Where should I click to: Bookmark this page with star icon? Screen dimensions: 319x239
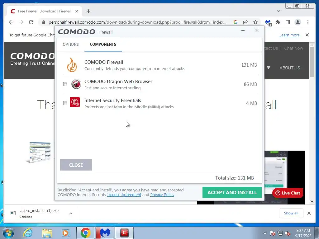pyautogui.click(x=255, y=22)
